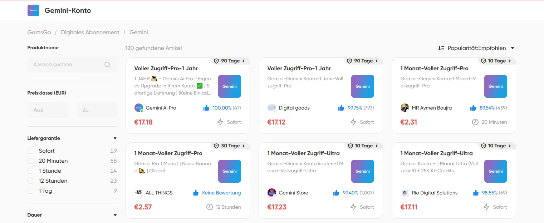Click MR Aymen Boujra's seller avatar
This screenshot has height=223, width=544.
click(405, 108)
